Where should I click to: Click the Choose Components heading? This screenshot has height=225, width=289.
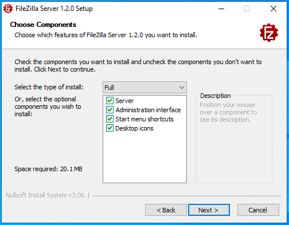[x=43, y=25]
